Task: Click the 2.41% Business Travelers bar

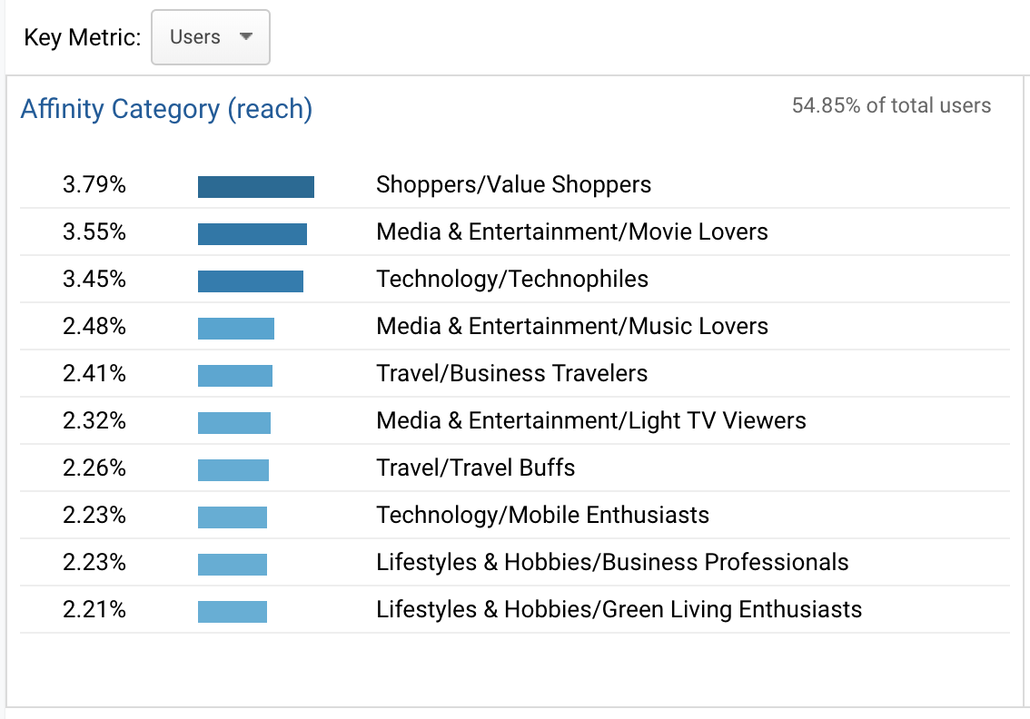Action: (235, 376)
